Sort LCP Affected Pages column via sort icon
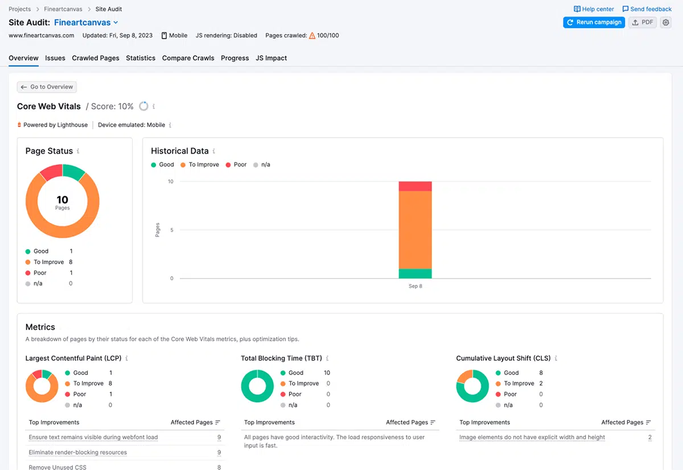 coord(218,422)
